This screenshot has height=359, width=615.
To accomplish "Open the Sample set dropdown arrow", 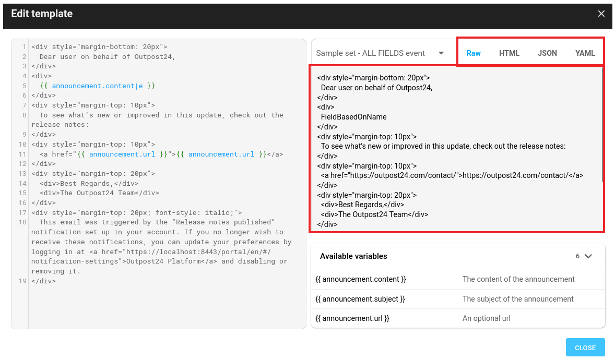I will (x=441, y=53).
